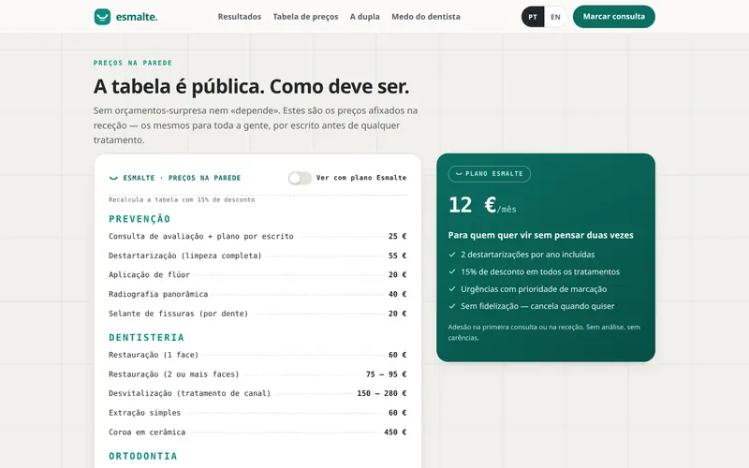Select the Extração simples row

[x=257, y=413]
